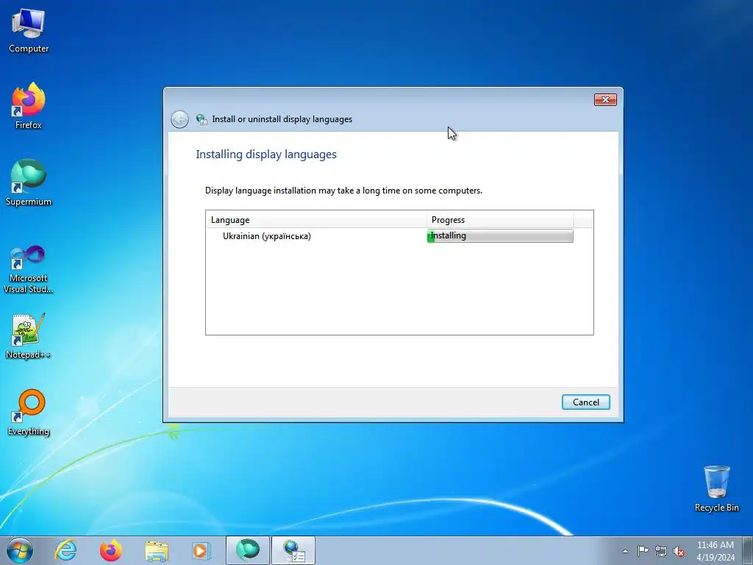Click the Language column header
This screenshot has width=753, height=565.
coord(316,219)
